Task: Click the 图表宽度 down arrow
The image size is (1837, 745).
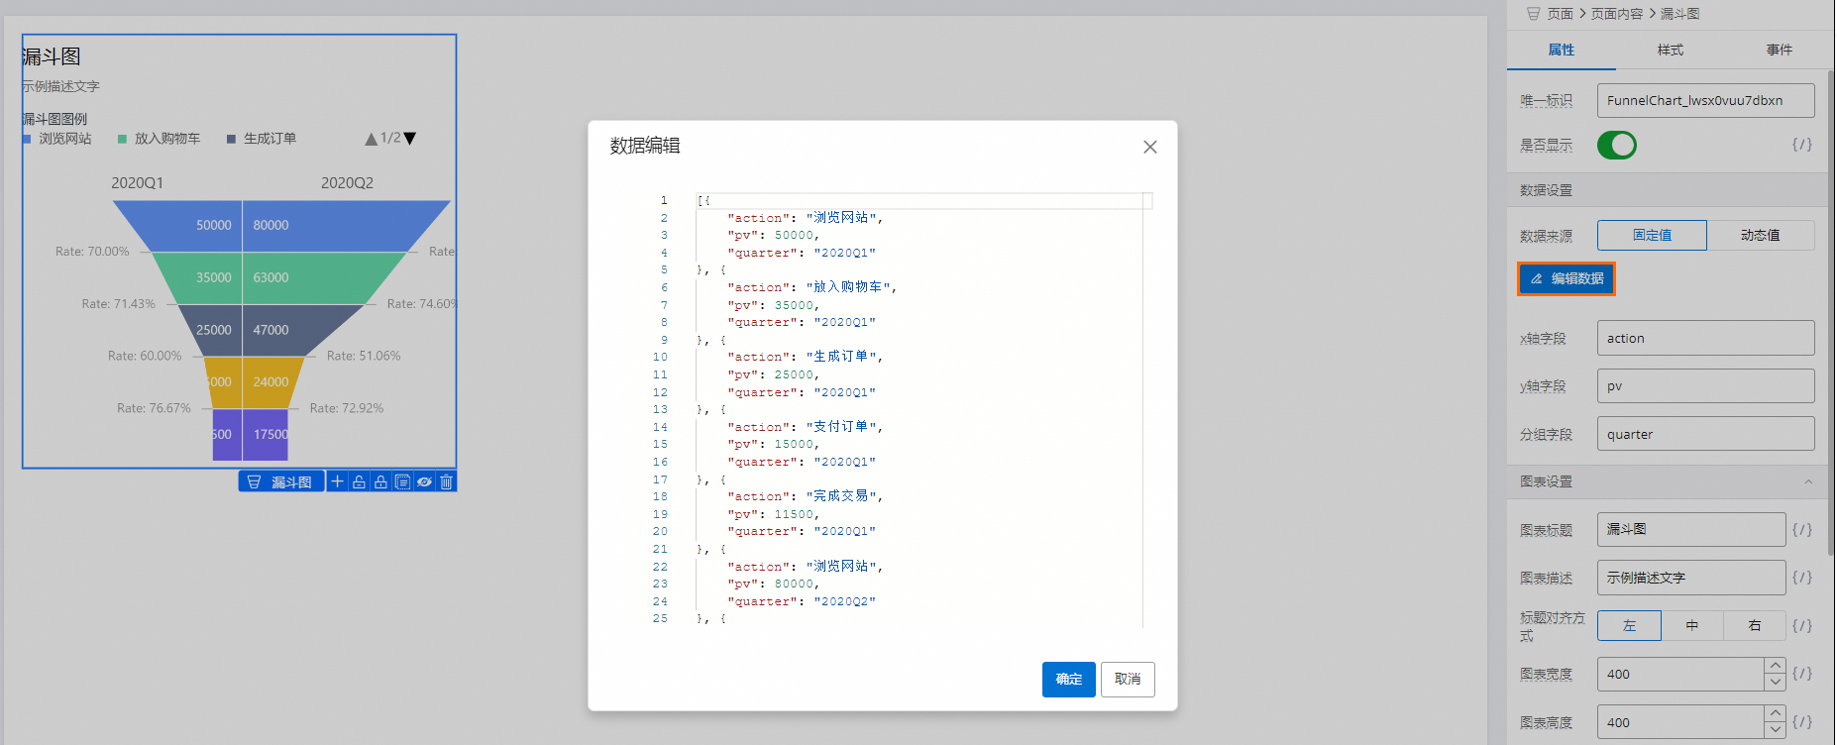Action: click(x=1776, y=682)
